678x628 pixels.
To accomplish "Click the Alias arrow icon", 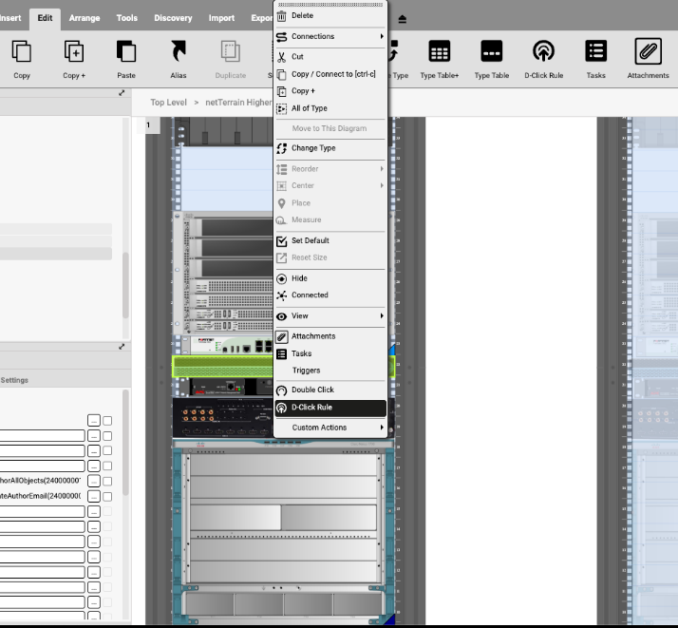I will click(178, 52).
